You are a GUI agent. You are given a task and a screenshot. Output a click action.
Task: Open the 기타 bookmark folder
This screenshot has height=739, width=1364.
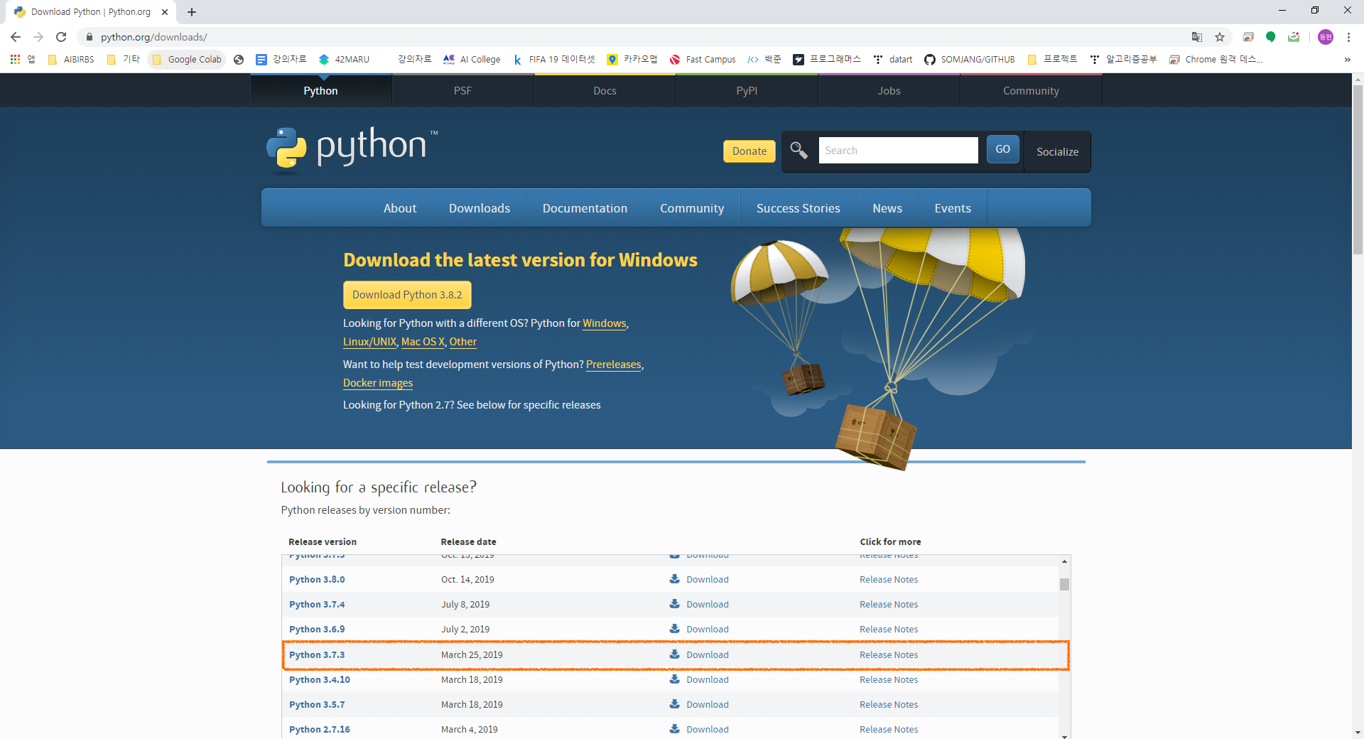click(124, 60)
